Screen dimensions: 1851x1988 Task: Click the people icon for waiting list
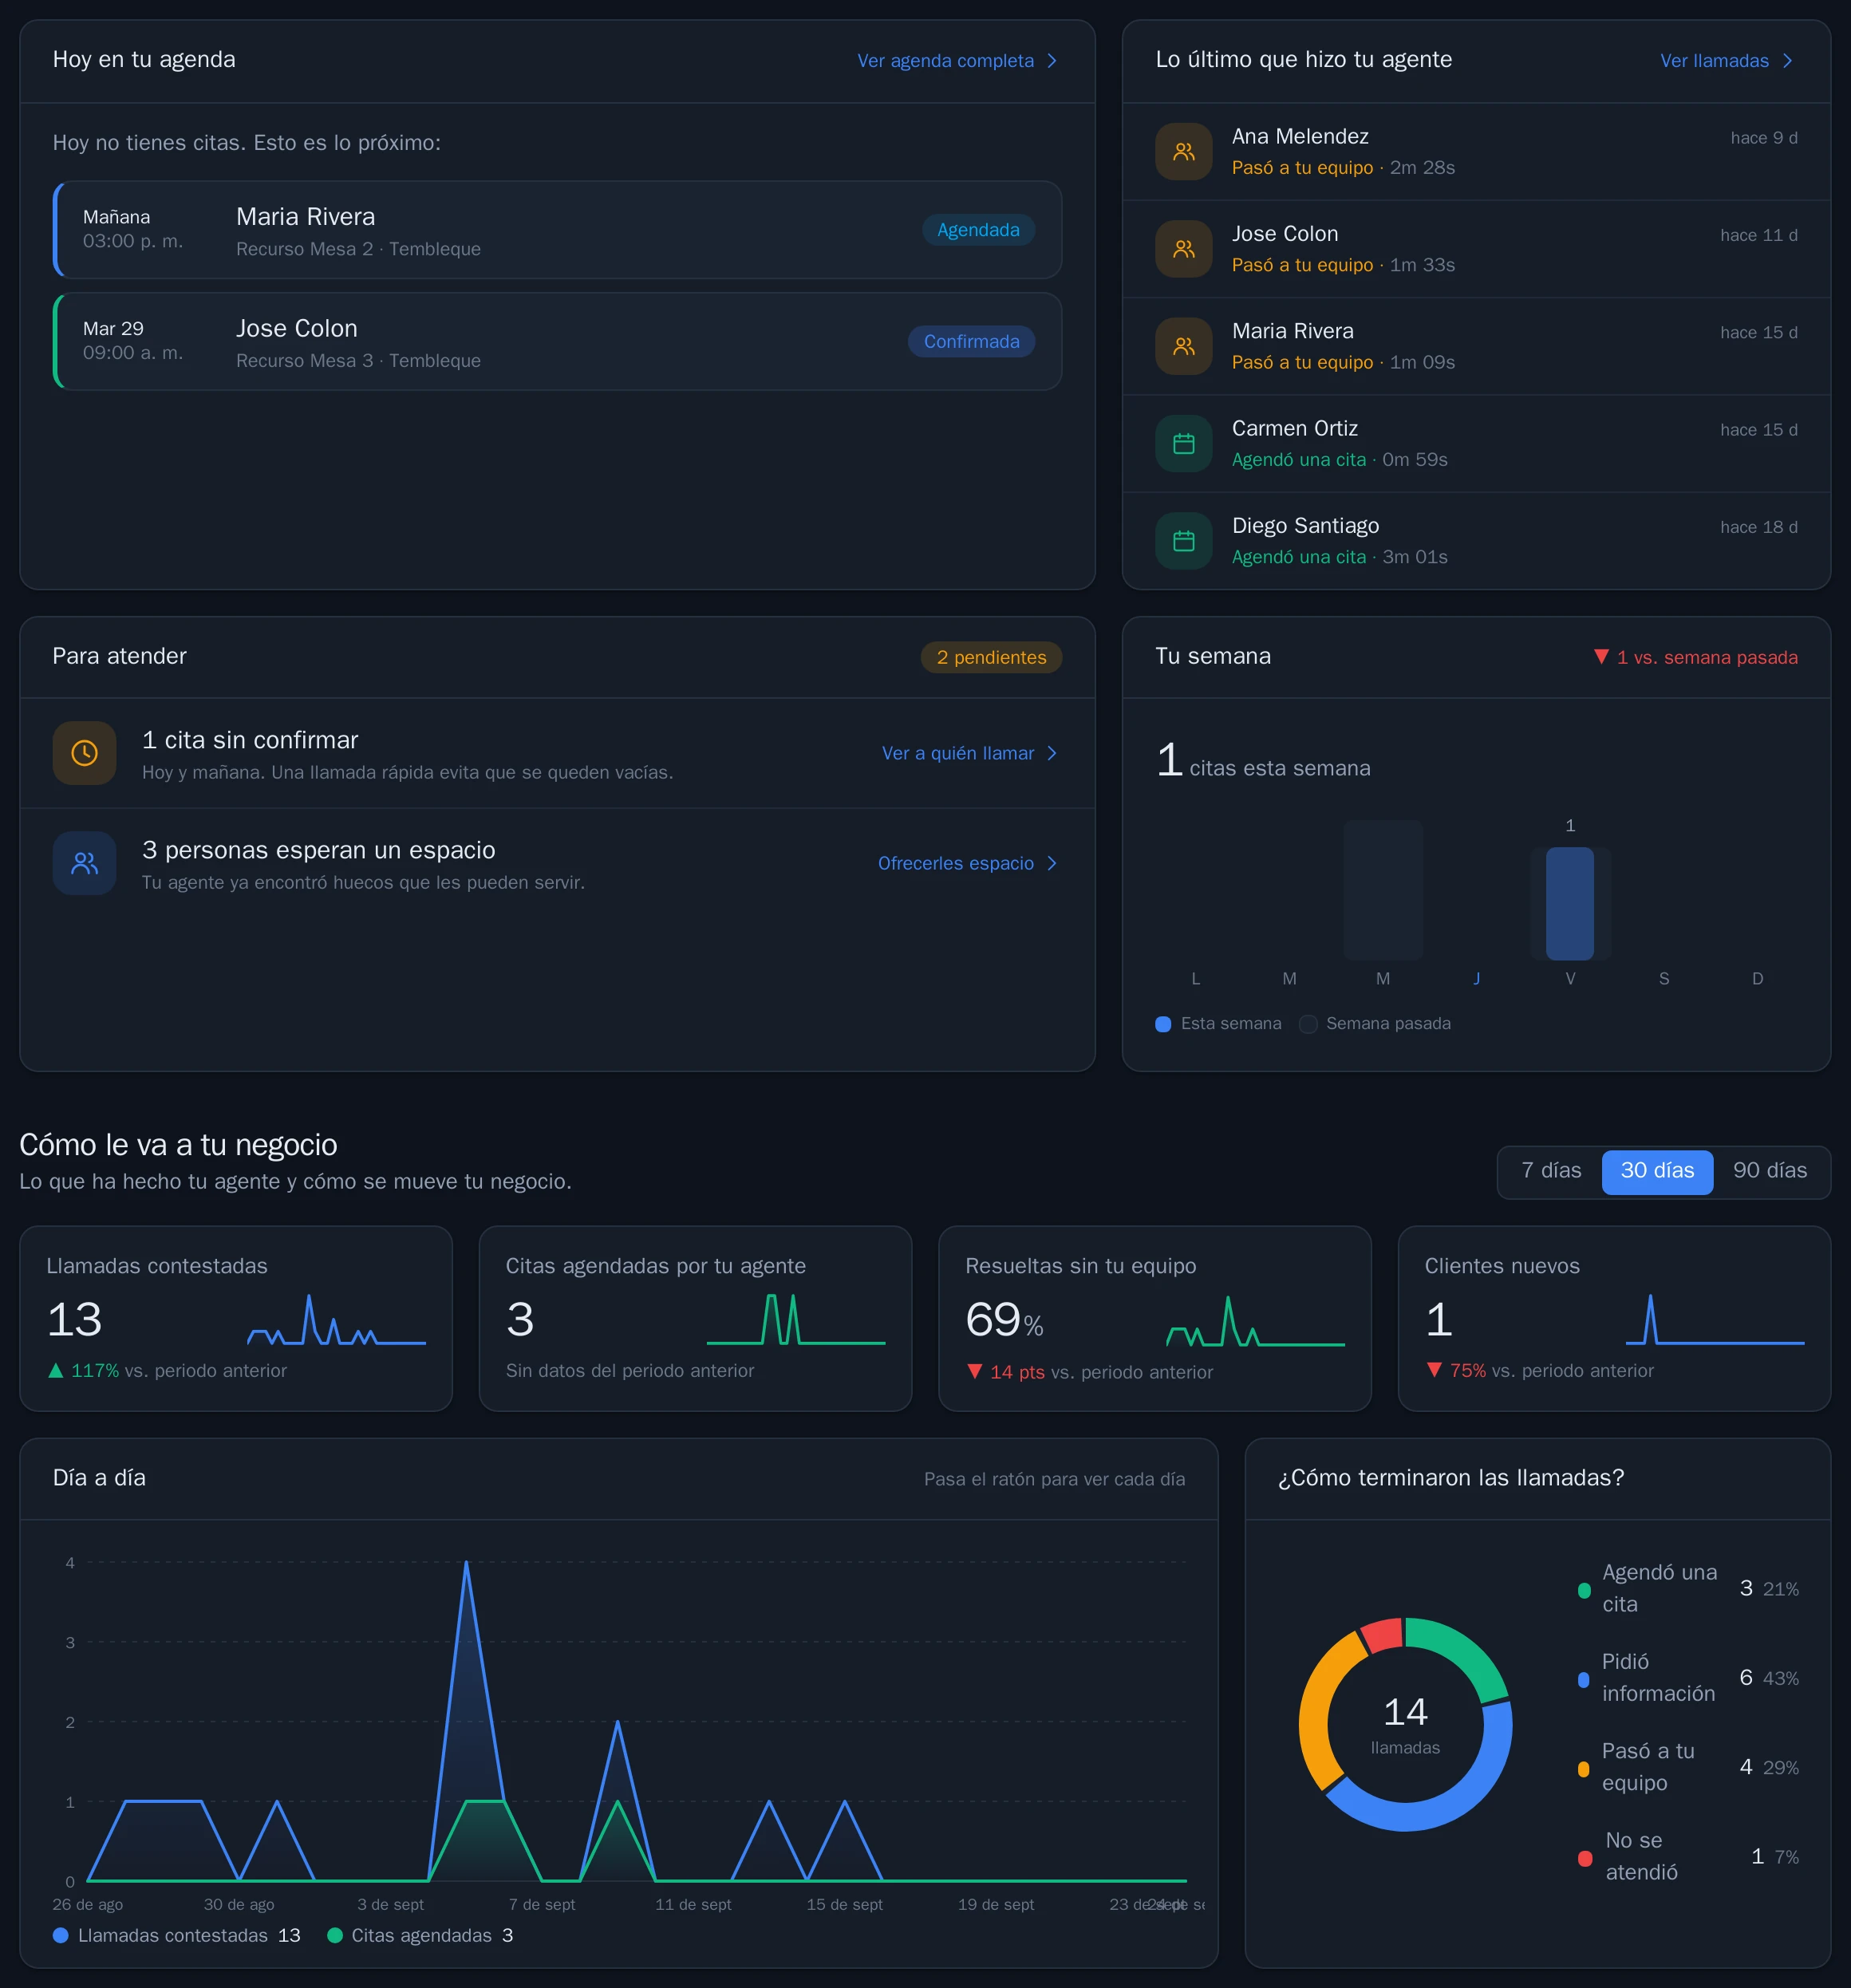pos(85,863)
